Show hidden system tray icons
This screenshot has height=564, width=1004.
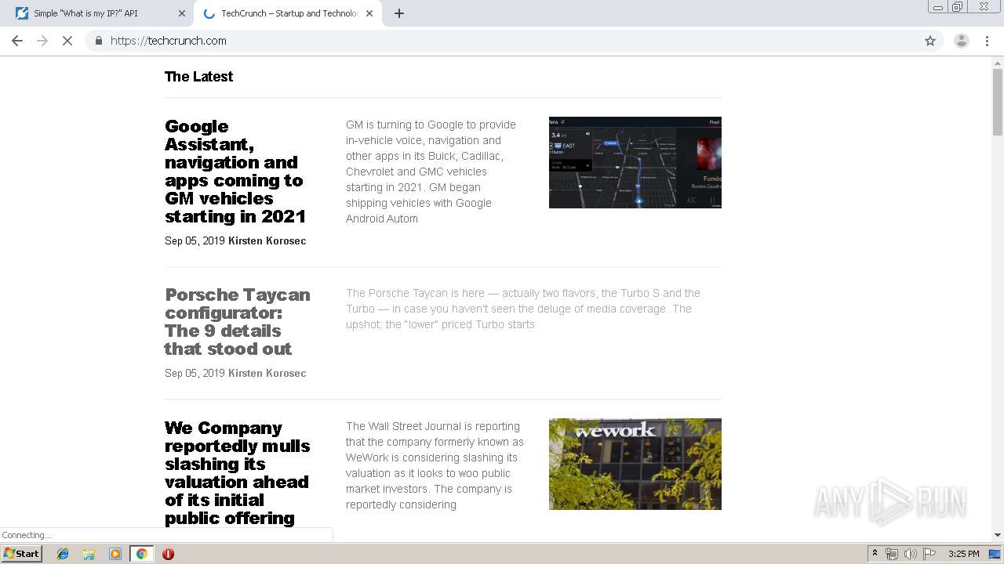[x=875, y=554]
